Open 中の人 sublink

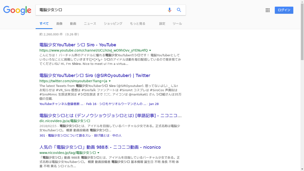coord(117,135)
